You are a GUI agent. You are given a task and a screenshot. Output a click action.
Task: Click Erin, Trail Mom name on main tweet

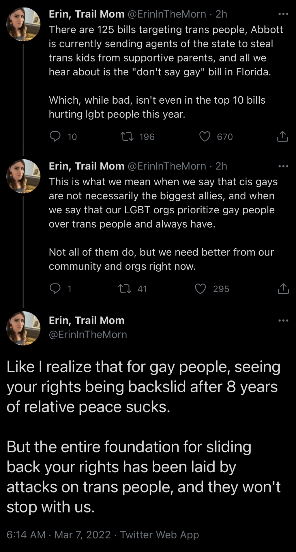click(x=87, y=320)
